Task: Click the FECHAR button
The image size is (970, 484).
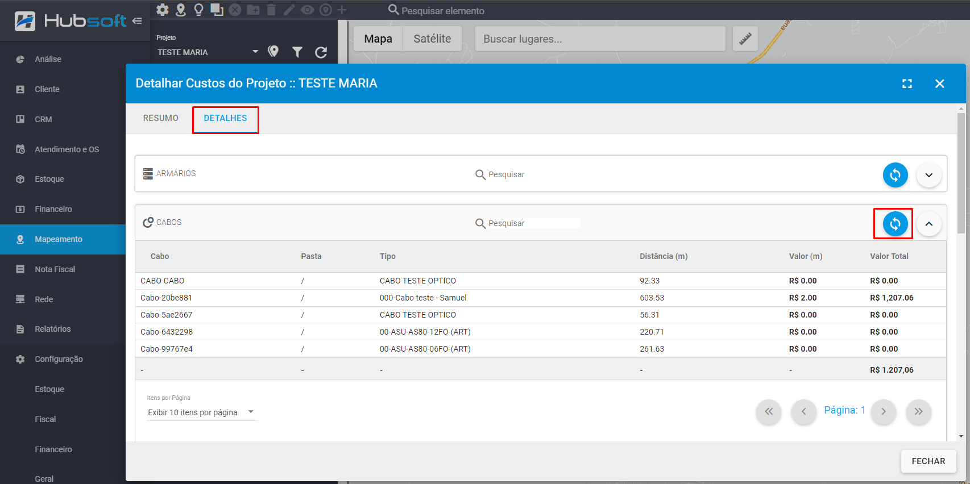Action: click(x=928, y=461)
